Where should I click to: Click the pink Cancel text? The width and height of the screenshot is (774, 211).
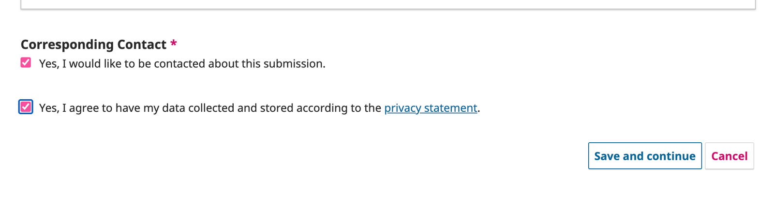[729, 156]
